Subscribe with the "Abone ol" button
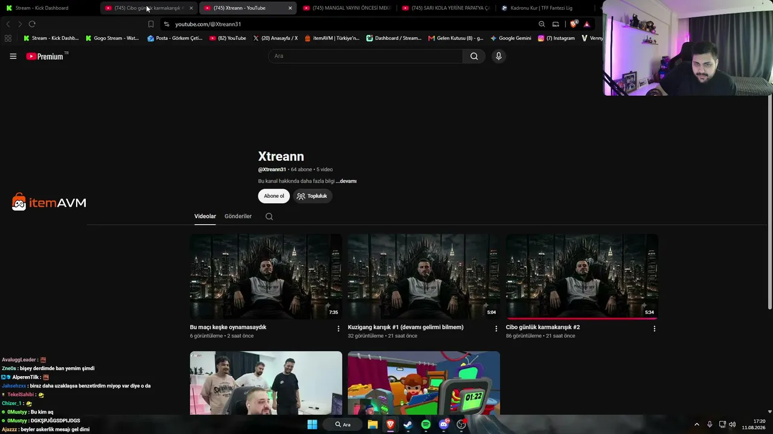Viewport: 773px width, 434px height. pyautogui.click(x=274, y=196)
